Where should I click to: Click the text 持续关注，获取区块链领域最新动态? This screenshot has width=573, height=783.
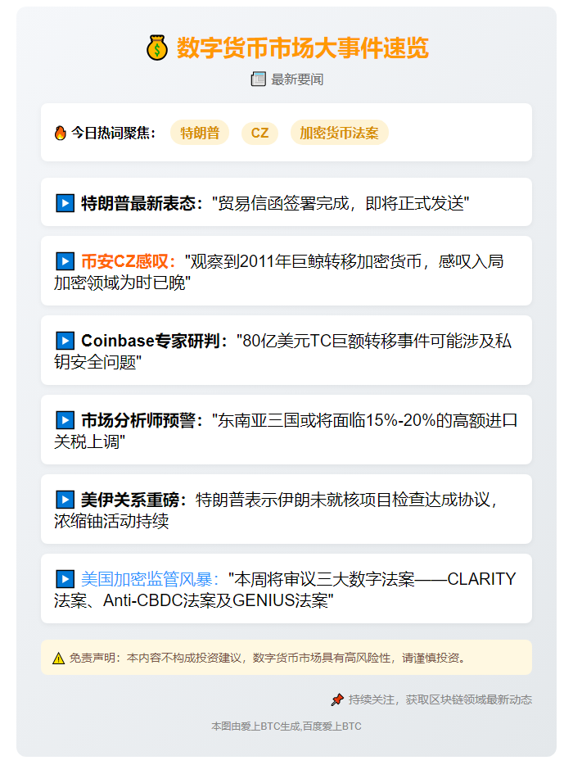[x=440, y=699]
